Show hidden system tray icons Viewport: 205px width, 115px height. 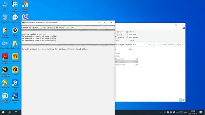(x=161, y=112)
